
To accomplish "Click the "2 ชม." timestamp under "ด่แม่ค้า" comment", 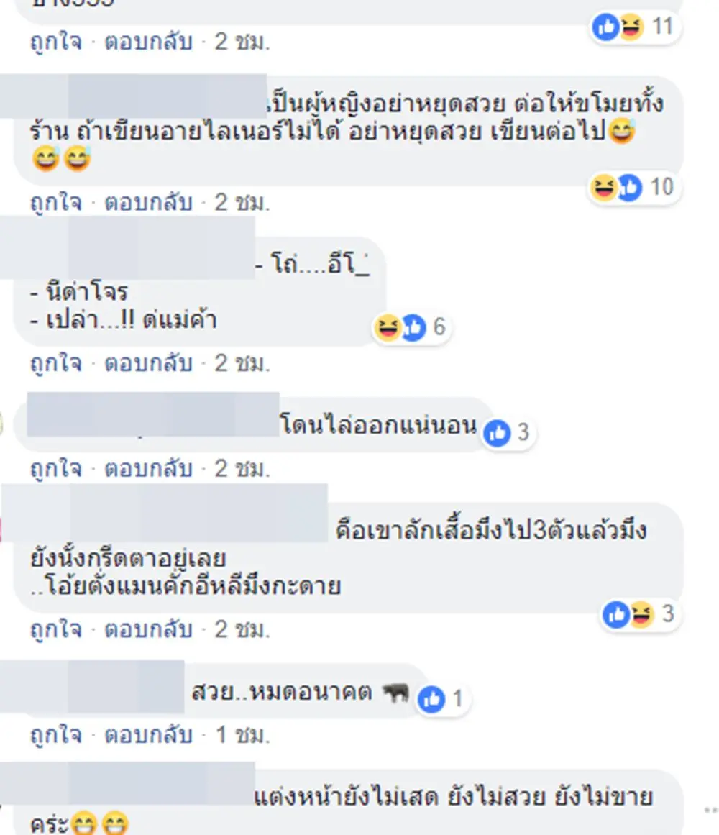I will (x=242, y=363).
